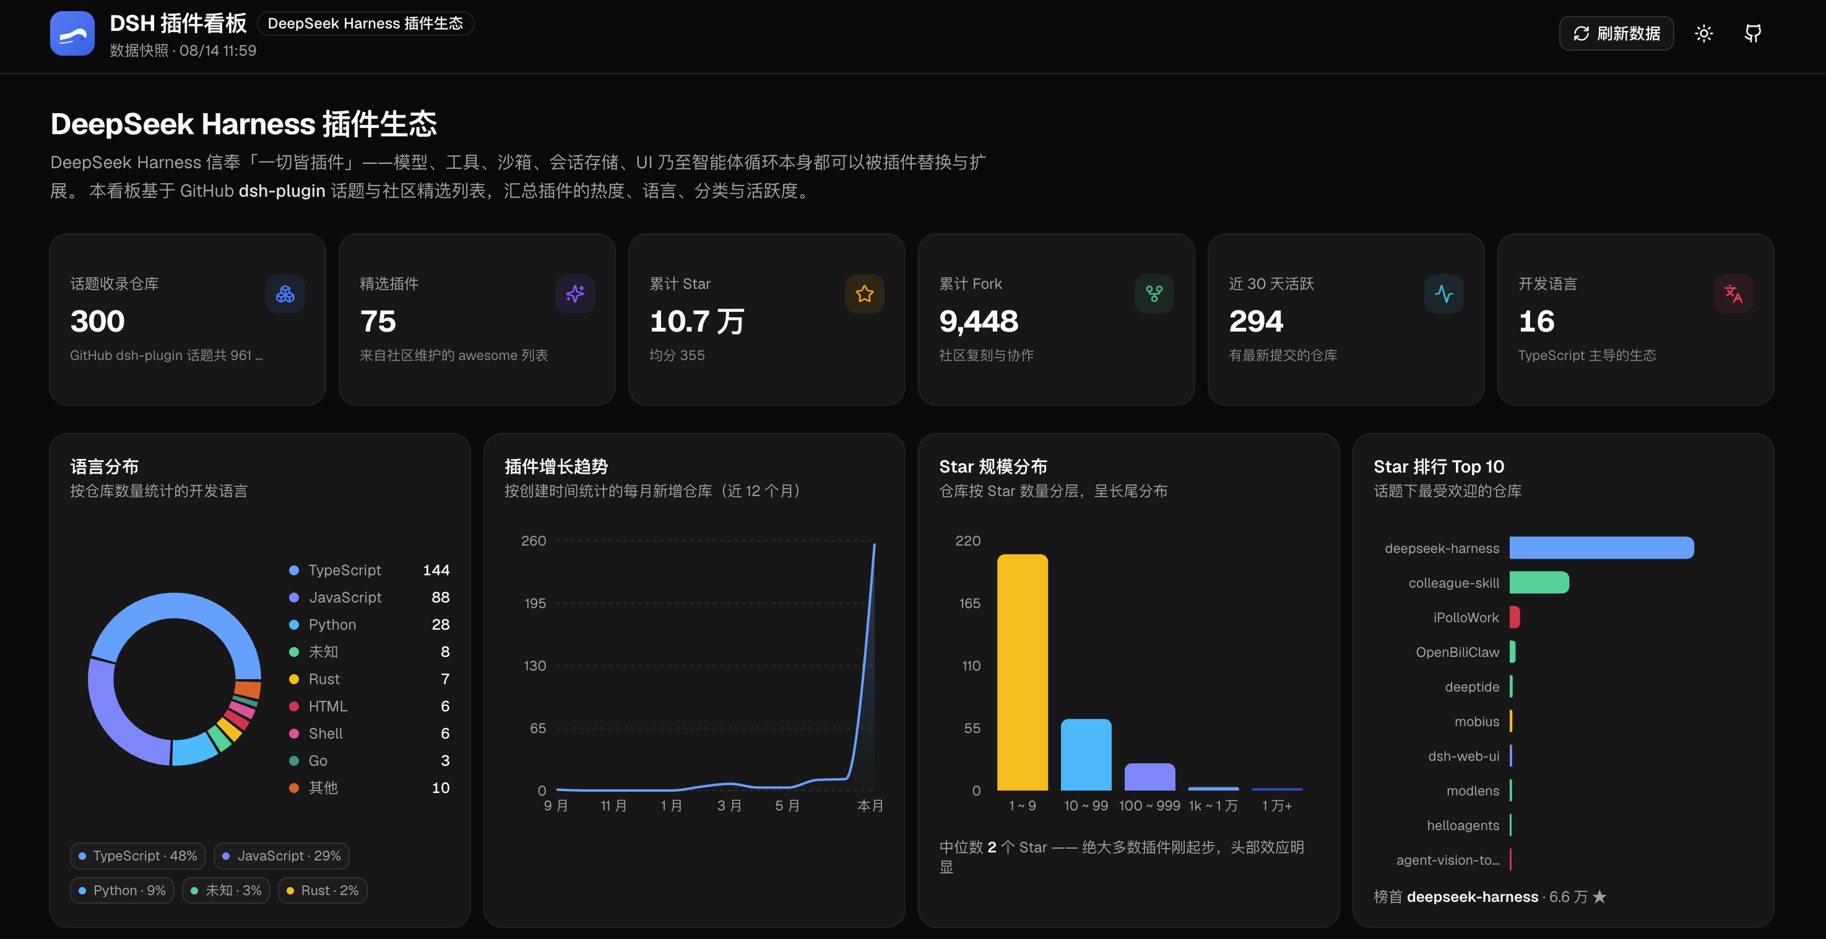
Task: Toggle the light/dark theme sun icon
Action: [1703, 33]
